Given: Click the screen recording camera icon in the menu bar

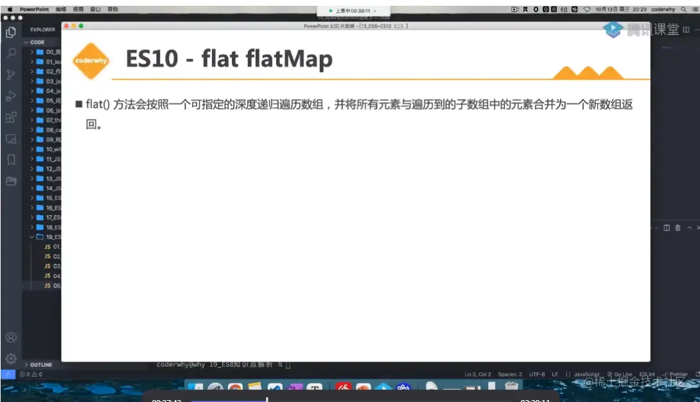Looking at the screenshot, I should (x=515, y=10).
